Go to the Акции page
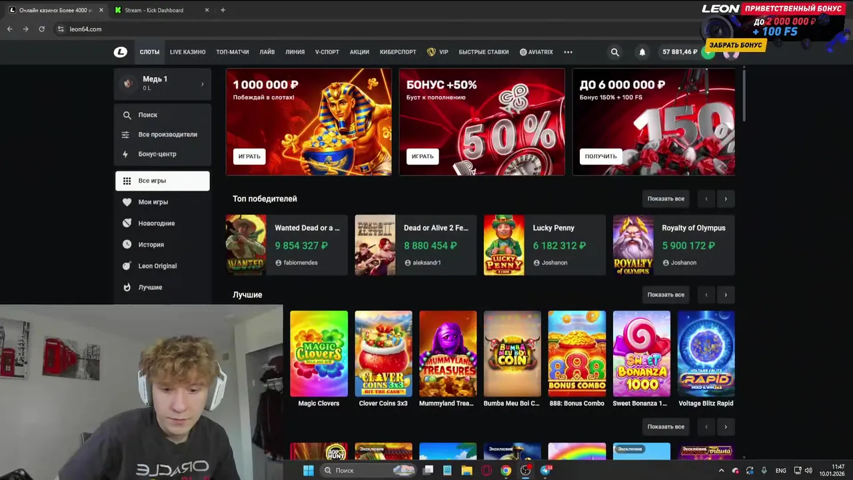The image size is (853, 480). pyautogui.click(x=359, y=52)
